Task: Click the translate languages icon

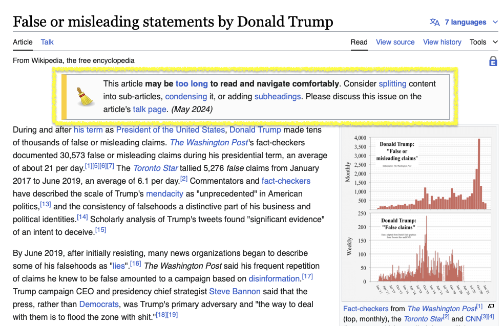Action: (434, 22)
